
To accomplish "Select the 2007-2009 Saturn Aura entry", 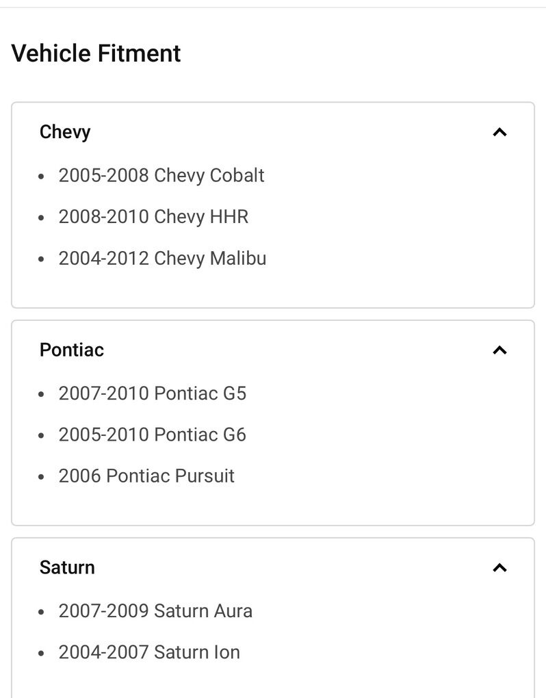I will click(x=155, y=611).
